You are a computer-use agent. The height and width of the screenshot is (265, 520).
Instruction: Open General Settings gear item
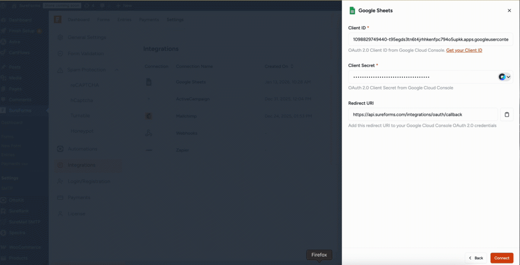(87, 37)
